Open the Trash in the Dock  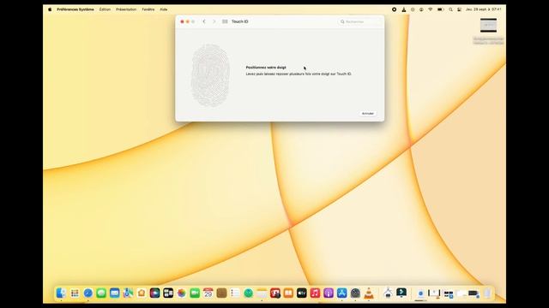coord(487,293)
